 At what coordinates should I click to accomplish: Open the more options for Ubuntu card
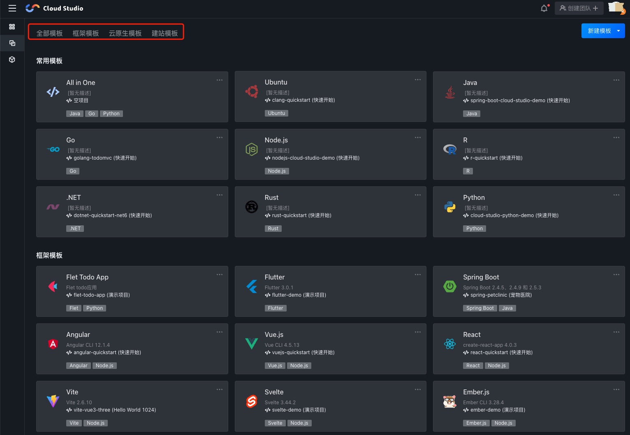418,80
